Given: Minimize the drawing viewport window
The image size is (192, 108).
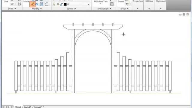Looking at the screenshot, I should [180, 15].
